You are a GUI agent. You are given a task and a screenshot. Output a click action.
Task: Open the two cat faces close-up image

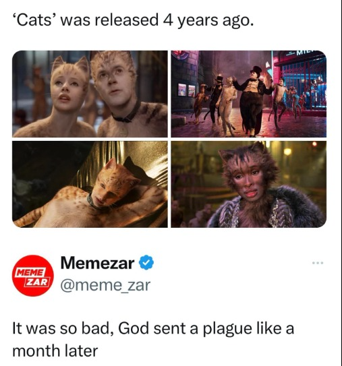(90, 94)
